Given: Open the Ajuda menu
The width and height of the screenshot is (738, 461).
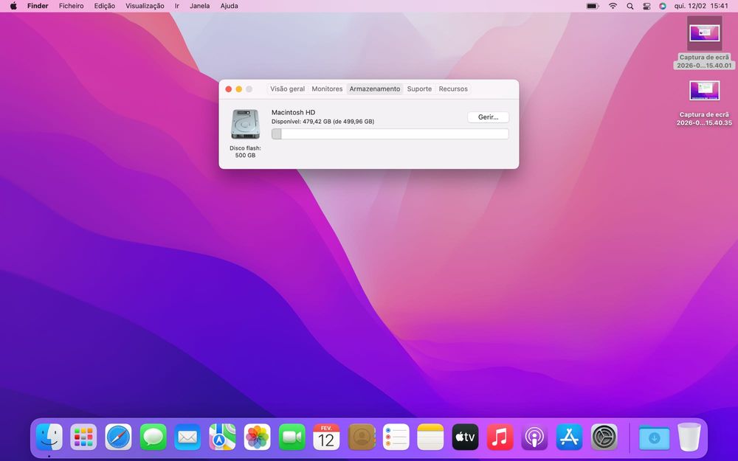Looking at the screenshot, I should 230,6.
